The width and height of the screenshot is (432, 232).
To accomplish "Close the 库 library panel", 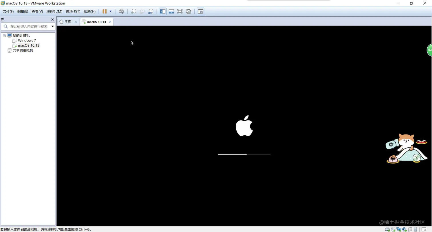I will coord(52,19).
